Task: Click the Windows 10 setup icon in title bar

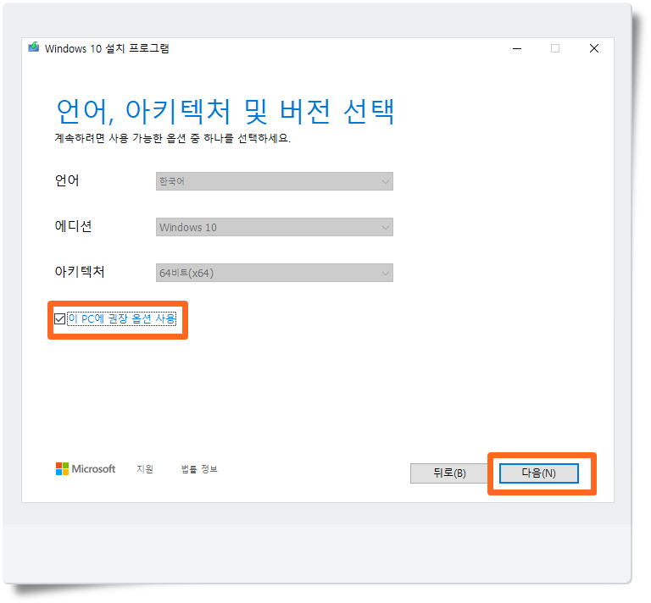Action: coord(34,47)
